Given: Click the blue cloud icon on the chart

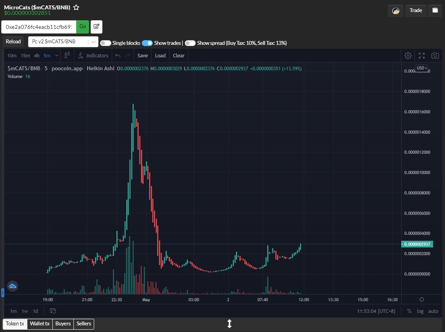Looking at the screenshot, I should click(x=13, y=286).
